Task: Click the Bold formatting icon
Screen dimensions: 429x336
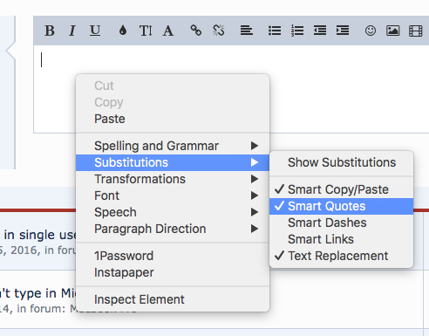Action: [50, 31]
